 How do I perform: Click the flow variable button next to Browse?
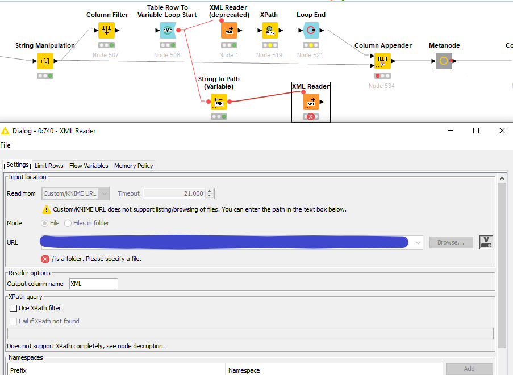click(486, 242)
